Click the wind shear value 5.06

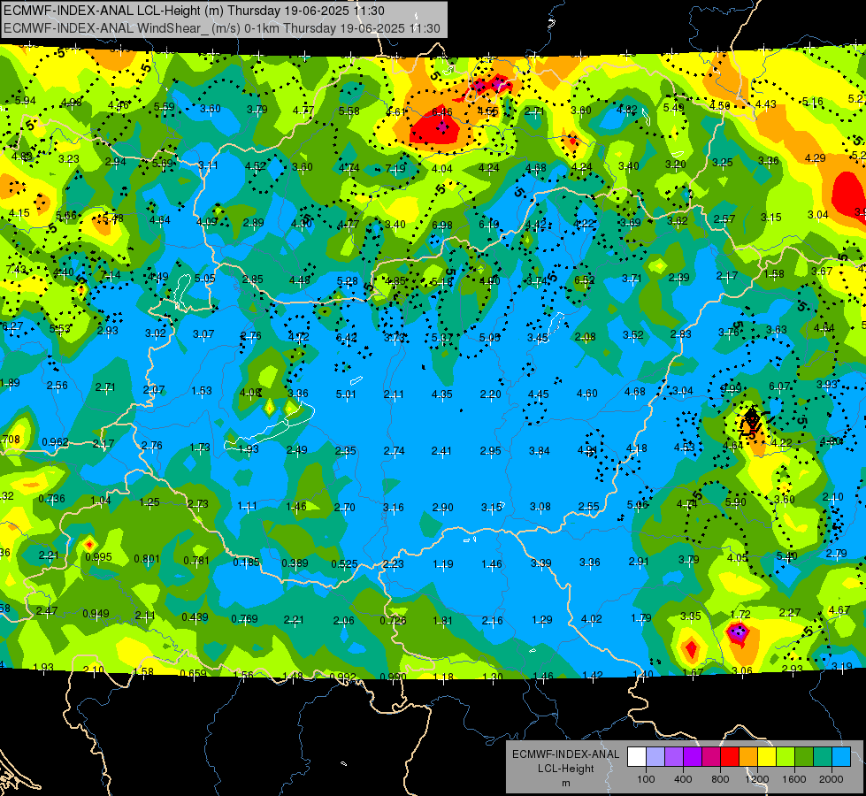[x=637, y=504]
